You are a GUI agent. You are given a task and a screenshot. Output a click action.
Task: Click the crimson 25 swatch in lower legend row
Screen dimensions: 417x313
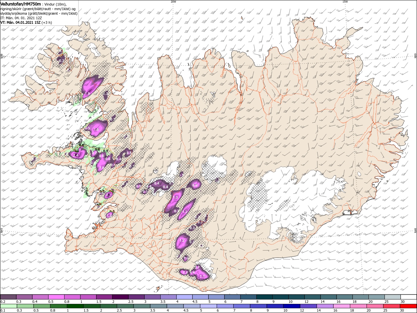point(391,306)
